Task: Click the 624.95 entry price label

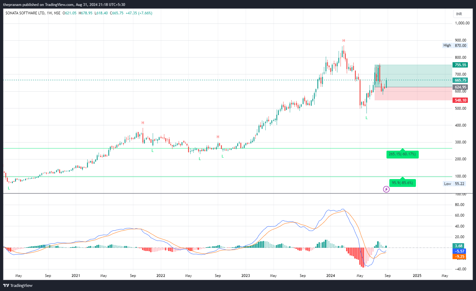Action: 460,87
